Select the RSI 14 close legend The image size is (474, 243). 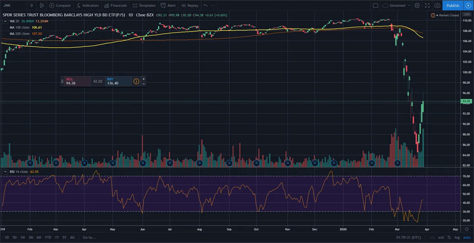tap(19, 172)
